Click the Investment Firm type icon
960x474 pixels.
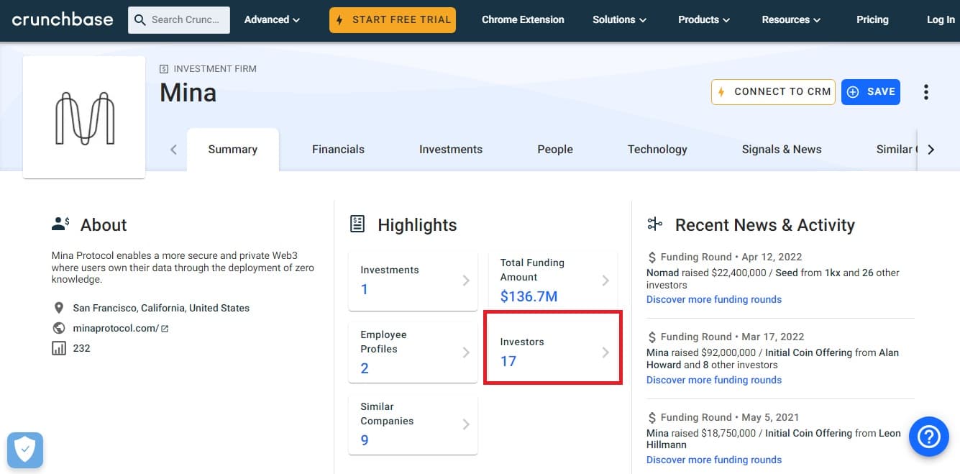pyautogui.click(x=164, y=69)
